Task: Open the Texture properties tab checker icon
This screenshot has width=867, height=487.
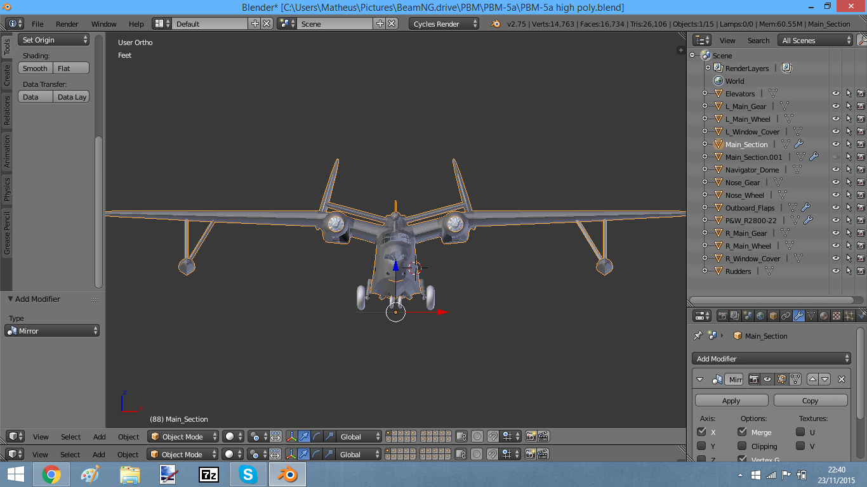Action: (837, 315)
